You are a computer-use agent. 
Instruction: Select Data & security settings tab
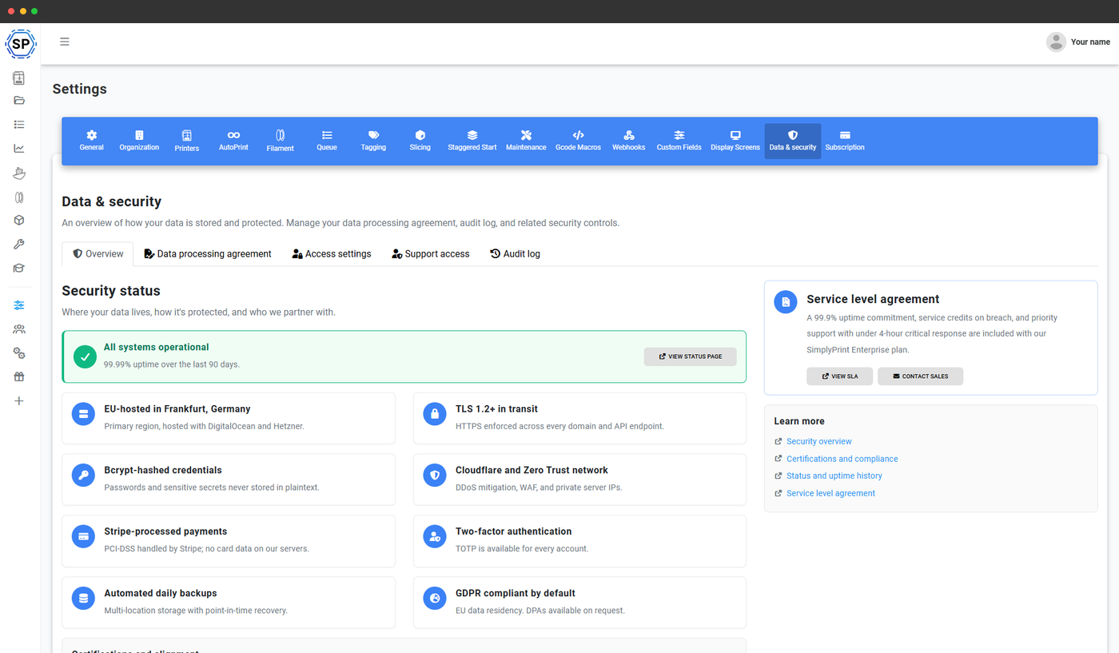tap(793, 141)
